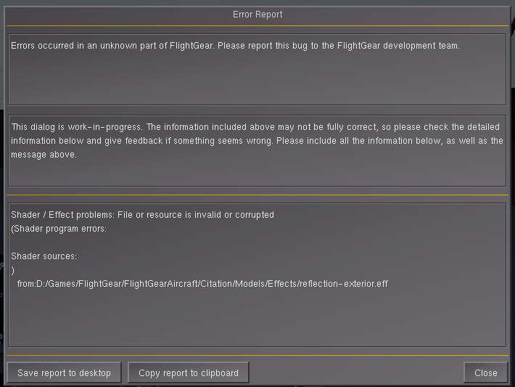515x387 pixels.
Task: Click the 'Error Report' title text
Action: point(257,15)
